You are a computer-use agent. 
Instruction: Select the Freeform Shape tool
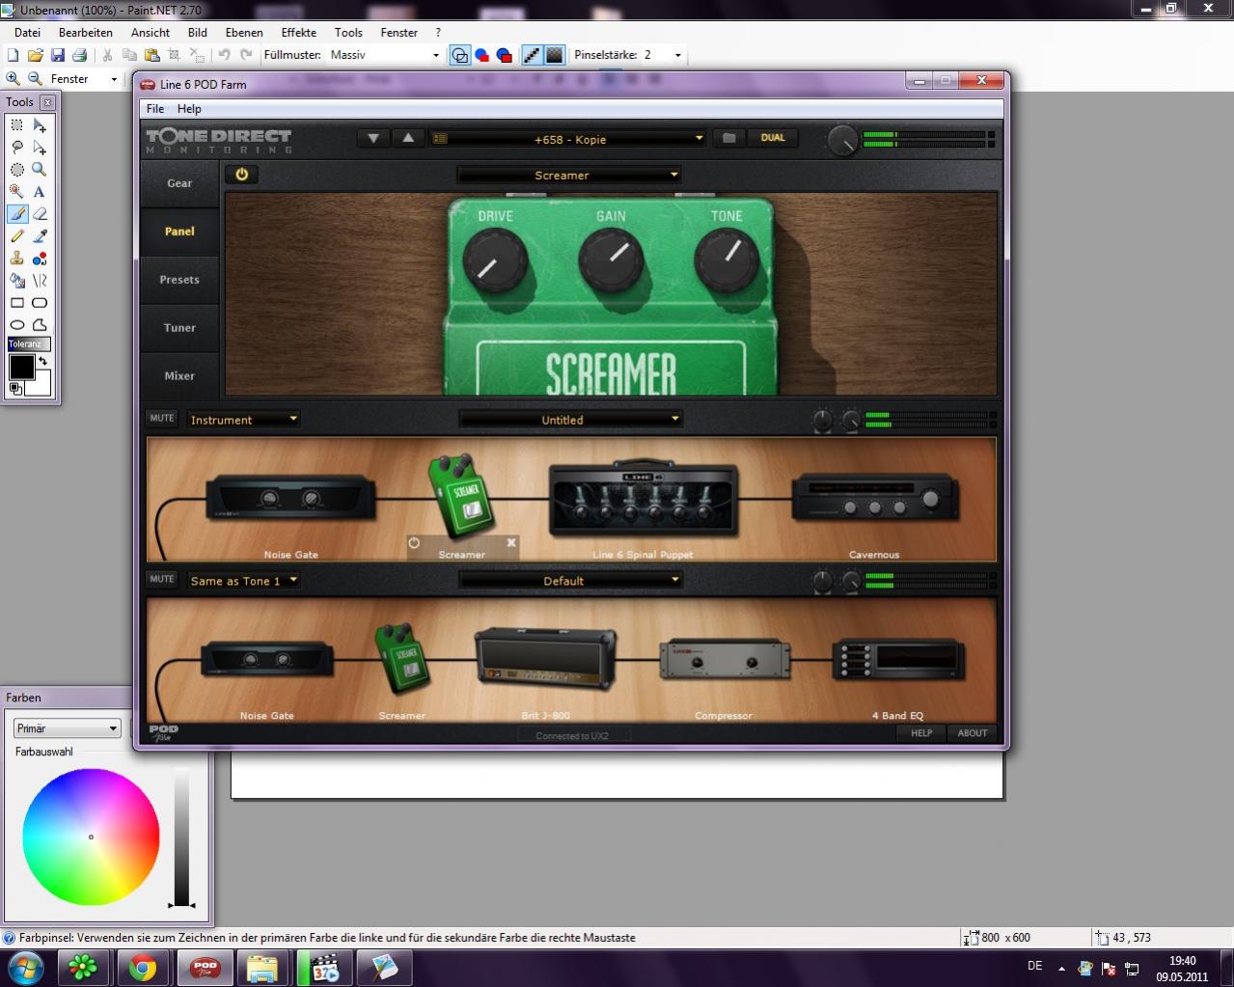coord(40,325)
